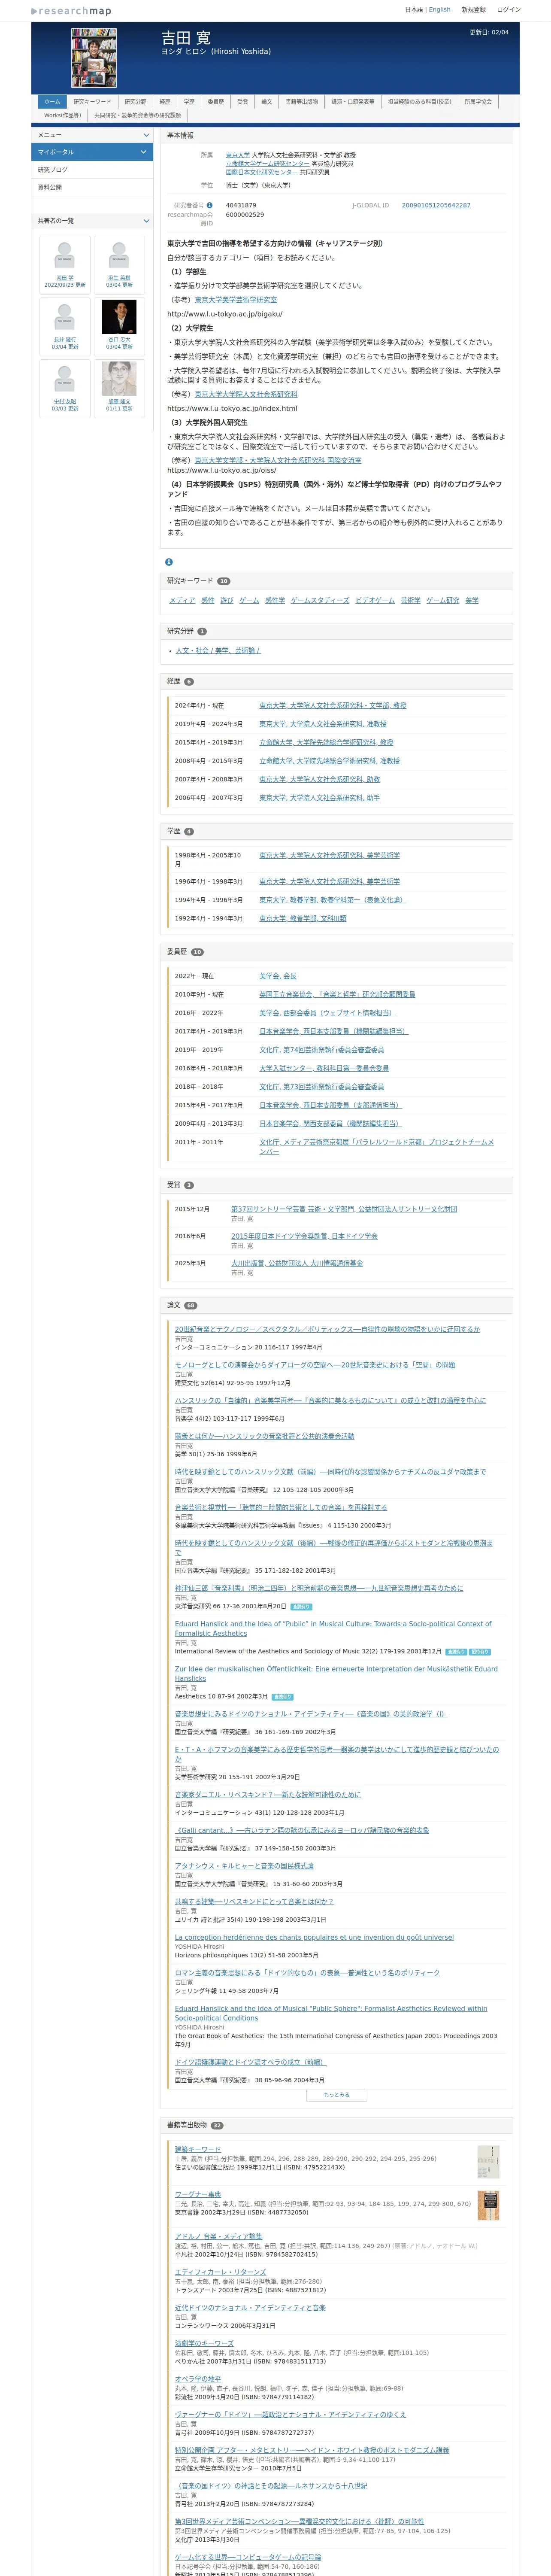Click the 査読有り badge on 神津仙三郎 paper
The image size is (551, 2576).
pyautogui.click(x=301, y=1606)
